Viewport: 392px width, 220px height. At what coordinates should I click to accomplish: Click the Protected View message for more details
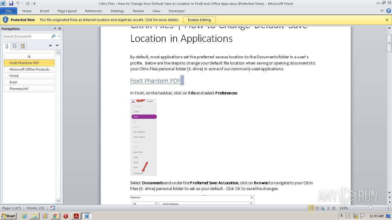tap(109, 20)
